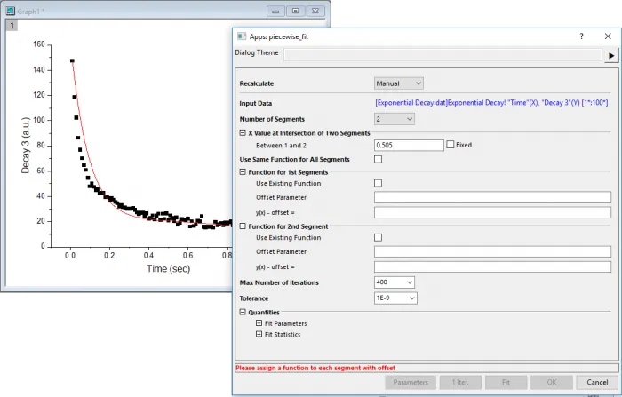Click the 'Number of Segments' label

[272, 119]
